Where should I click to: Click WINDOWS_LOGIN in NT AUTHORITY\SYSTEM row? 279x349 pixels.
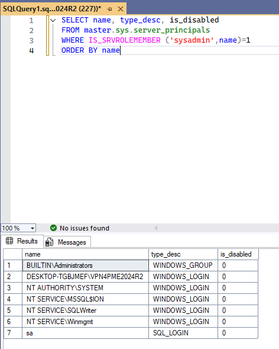click(183, 288)
